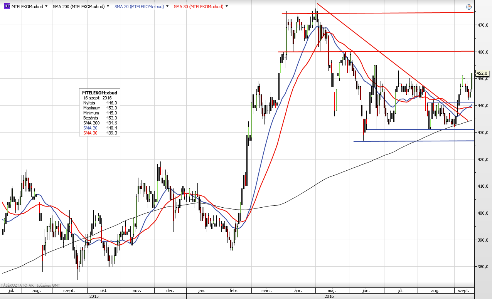This screenshot has width=492, height=299.
Task: Click the márc. month label
Action: (x=267, y=291)
